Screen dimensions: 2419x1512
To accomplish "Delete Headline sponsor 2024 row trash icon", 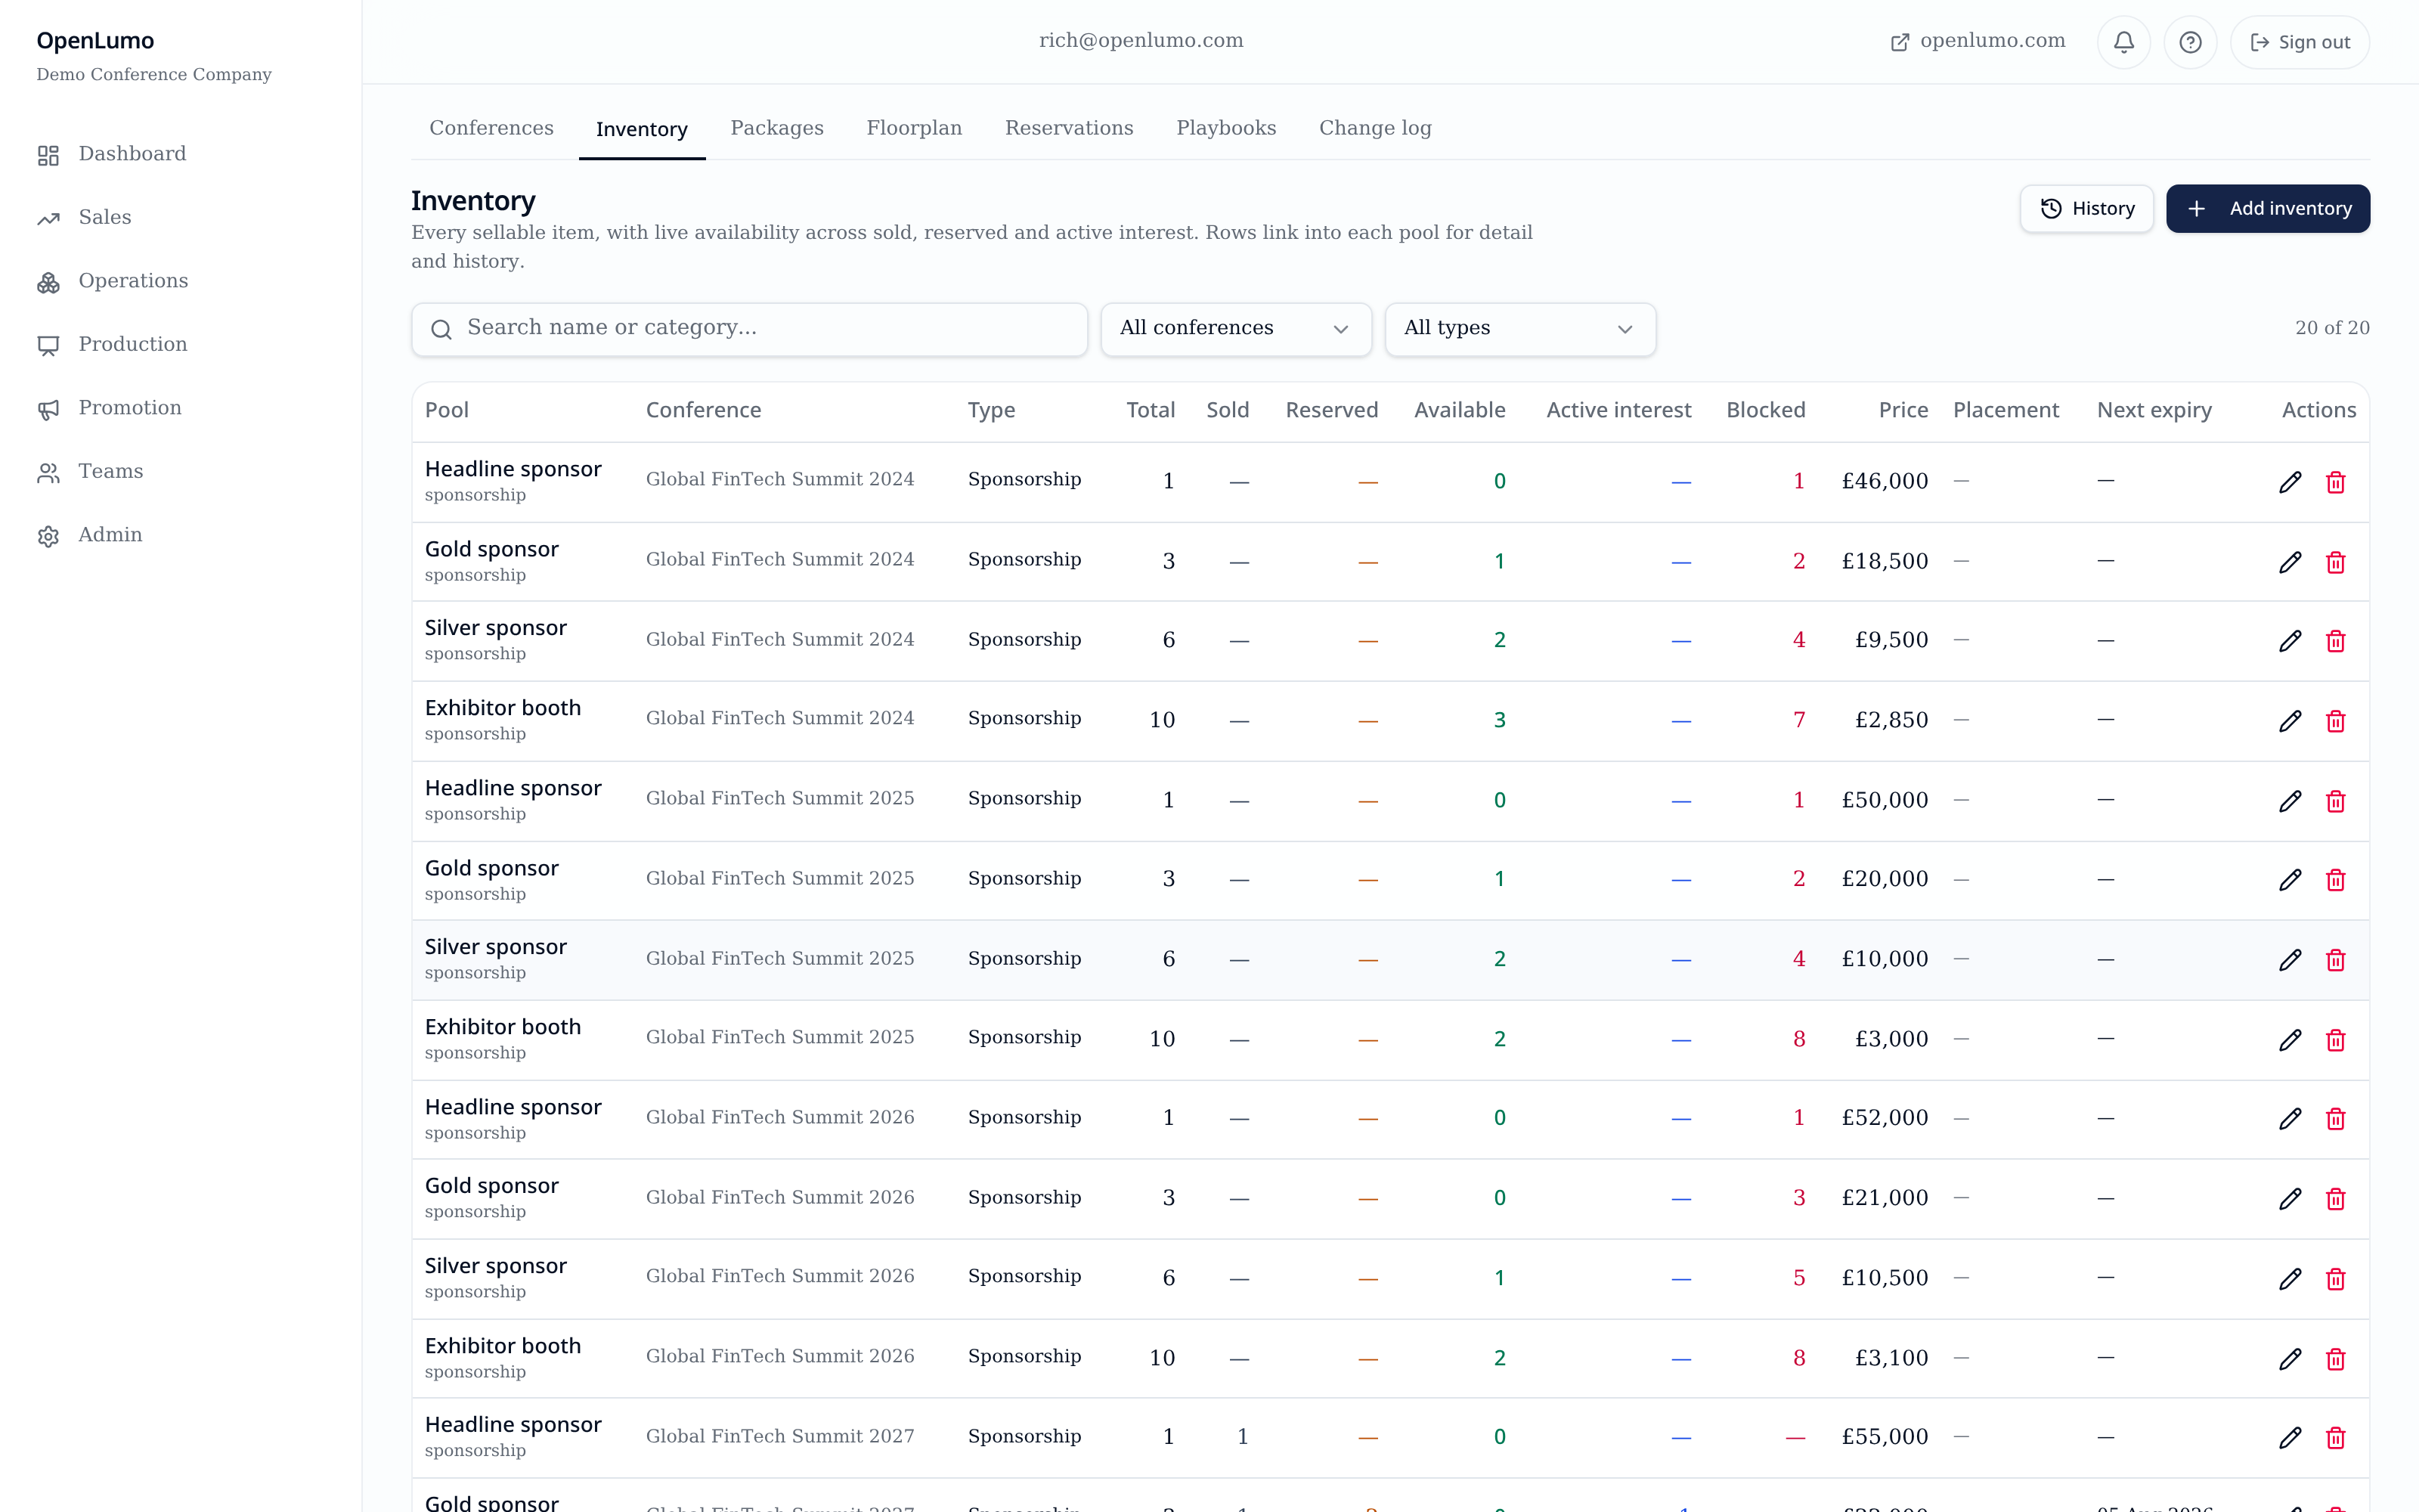I will coord(2335,482).
